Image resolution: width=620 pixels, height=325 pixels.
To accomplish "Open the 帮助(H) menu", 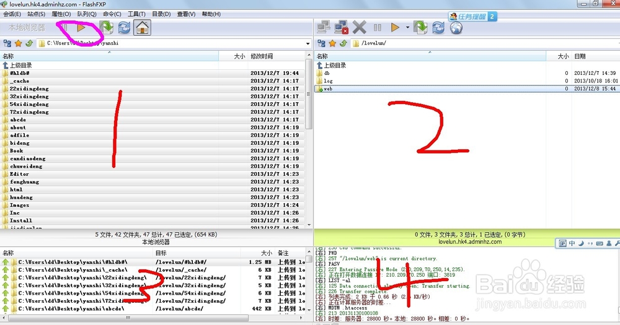I will click(x=211, y=14).
